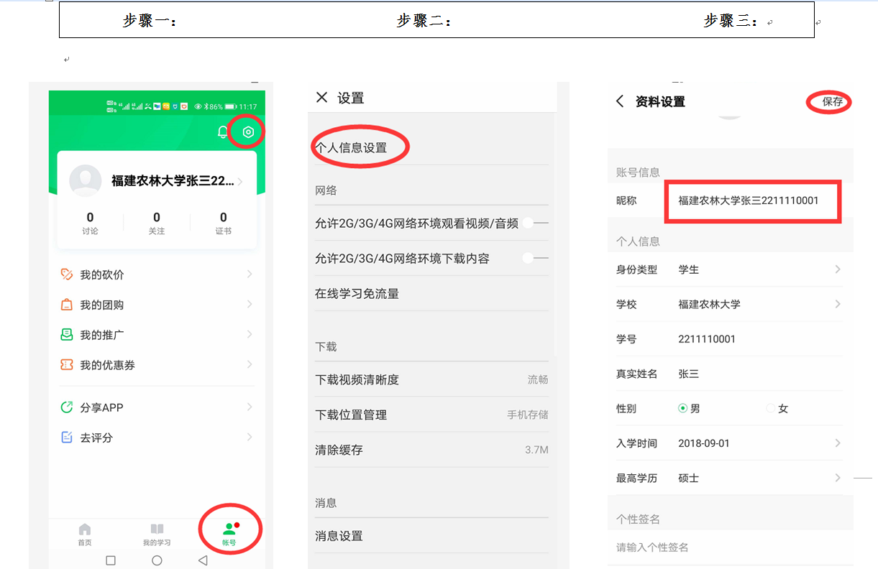Tap Android home circle button

click(157, 560)
